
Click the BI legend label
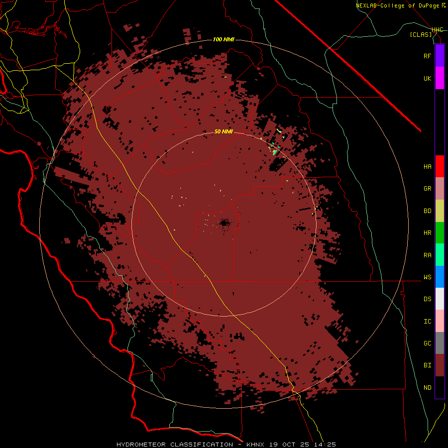pyautogui.click(x=427, y=365)
